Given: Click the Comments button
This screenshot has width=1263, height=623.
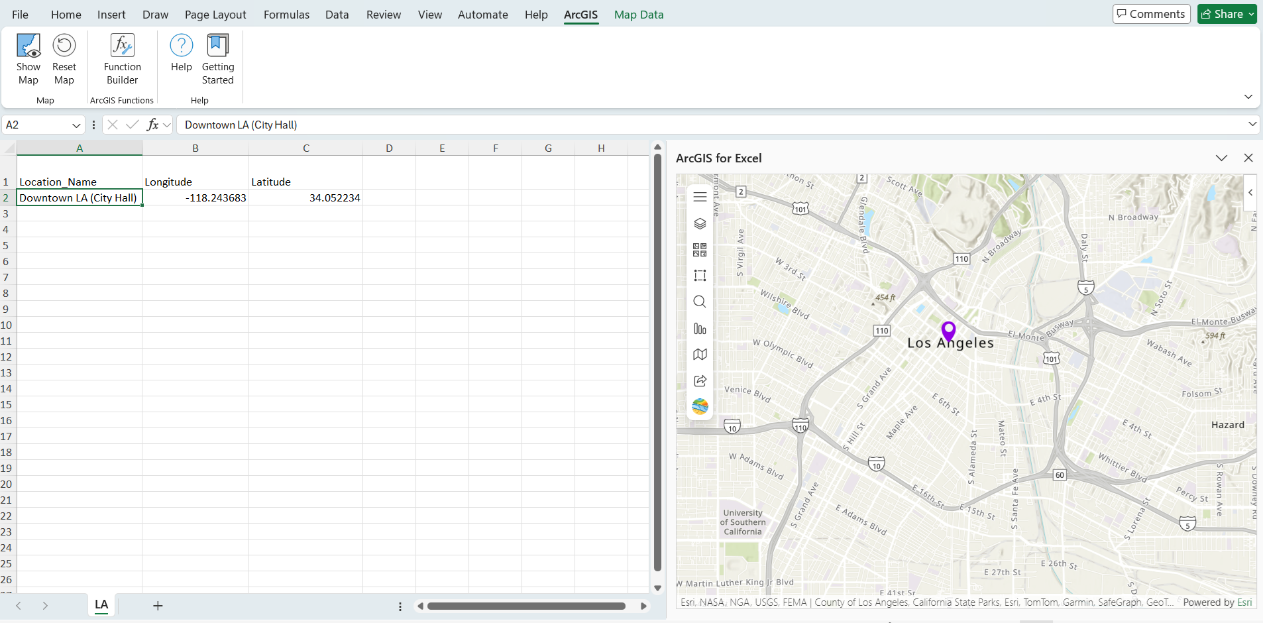Looking at the screenshot, I should (1151, 14).
